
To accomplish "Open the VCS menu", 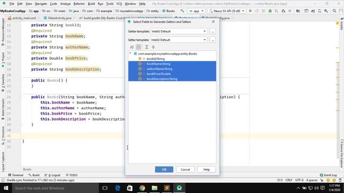I will [x=119, y=4].
